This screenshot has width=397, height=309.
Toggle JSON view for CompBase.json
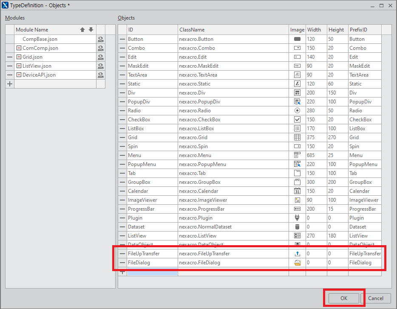[x=101, y=39]
